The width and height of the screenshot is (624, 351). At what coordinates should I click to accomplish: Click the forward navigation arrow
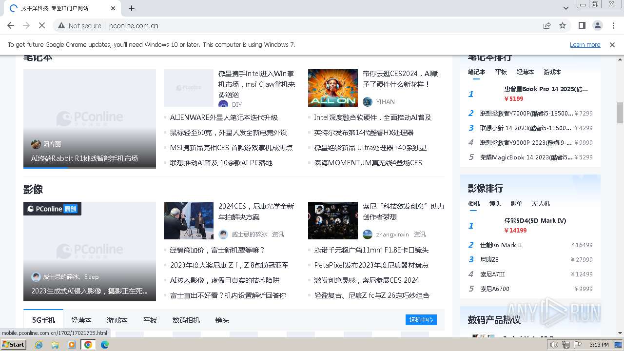click(x=26, y=25)
